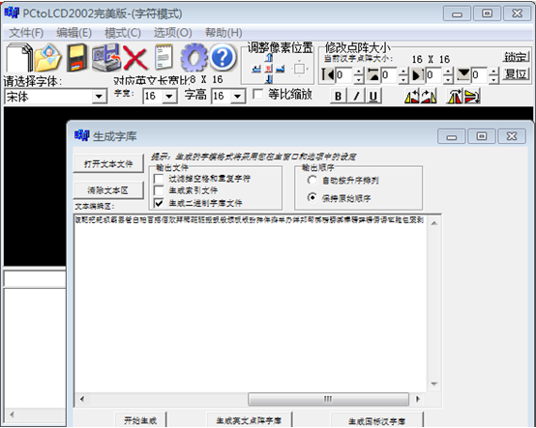The height and width of the screenshot is (428, 536).
Task: Open the 字宽 width dropdown
Action: [x=169, y=97]
